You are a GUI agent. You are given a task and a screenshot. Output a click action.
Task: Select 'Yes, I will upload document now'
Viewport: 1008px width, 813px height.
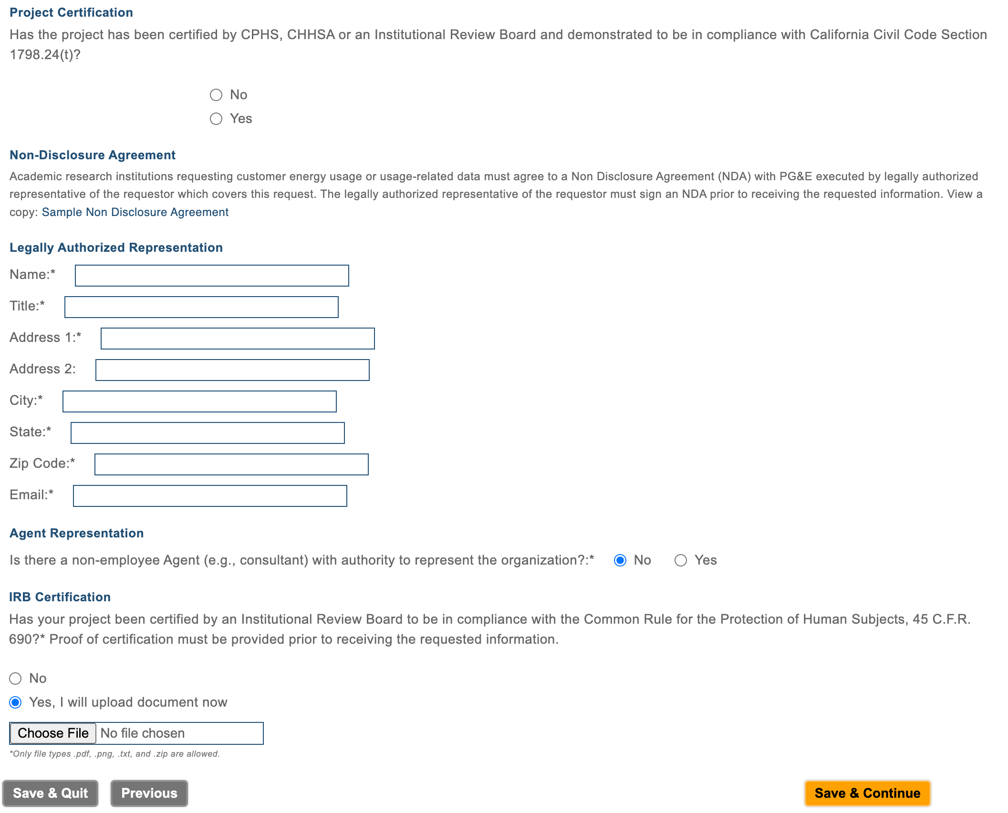point(16,702)
